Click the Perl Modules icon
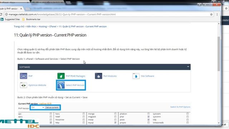Image resolution: width=229 pixels, height=129 pixels. point(98,76)
